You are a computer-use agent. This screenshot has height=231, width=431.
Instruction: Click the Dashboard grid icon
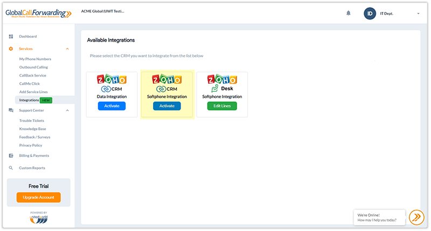click(x=11, y=36)
